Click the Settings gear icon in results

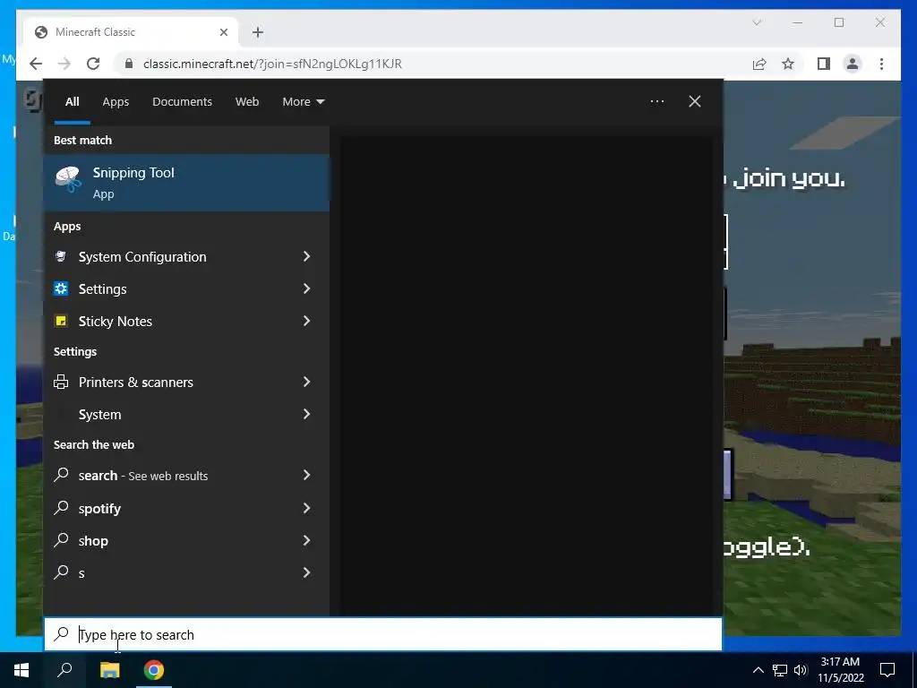tap(61, 288)
